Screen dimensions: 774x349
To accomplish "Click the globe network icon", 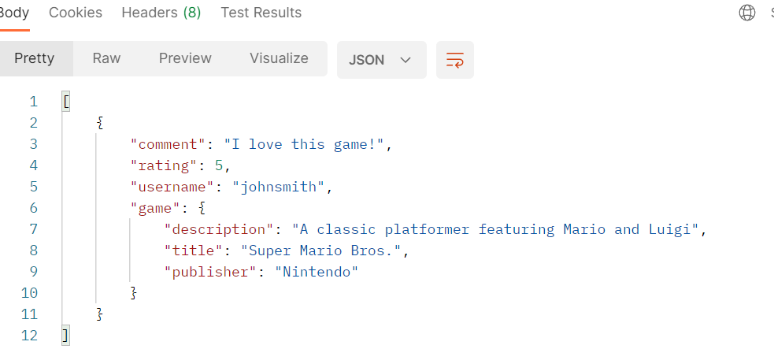I will click(747, 13).
